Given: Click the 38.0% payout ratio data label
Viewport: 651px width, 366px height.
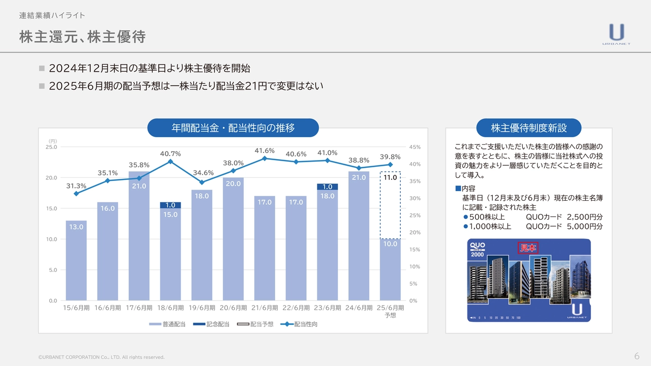Looking at the screenshot, I should [x=233, y=163].
